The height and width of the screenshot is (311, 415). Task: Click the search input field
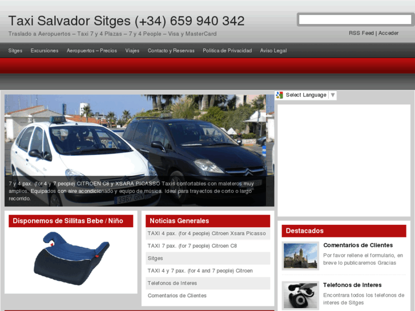pos(355,19)
